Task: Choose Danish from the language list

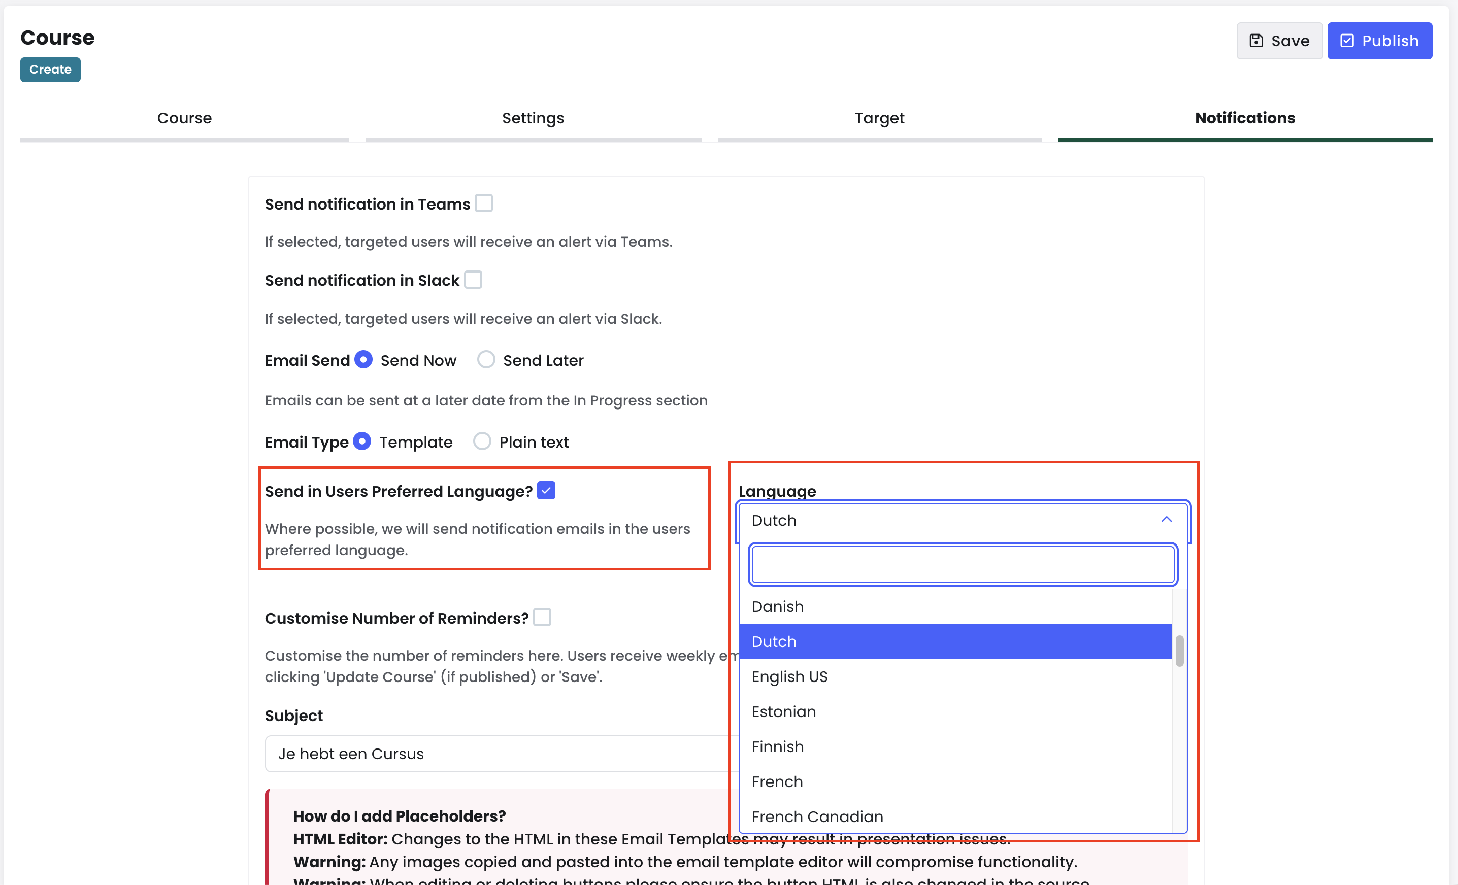Action: coord(955,606)
